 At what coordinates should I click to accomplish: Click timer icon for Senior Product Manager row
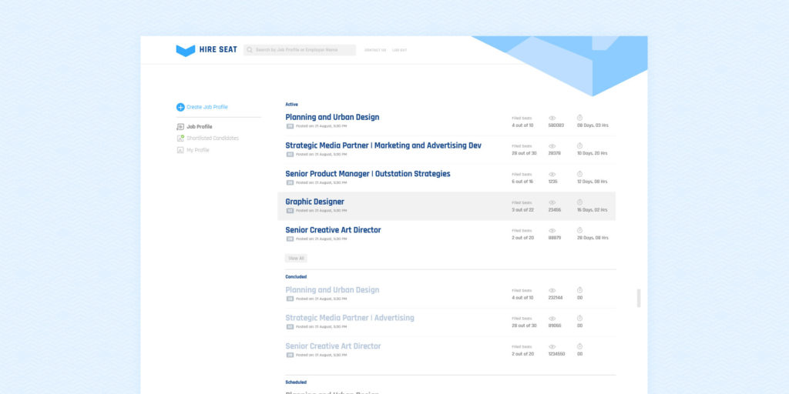(579, 174)
